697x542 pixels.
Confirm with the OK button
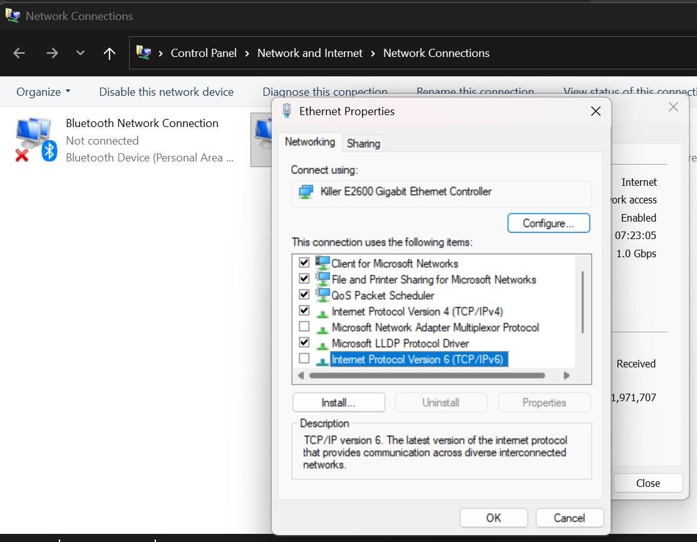click(493, 518)
